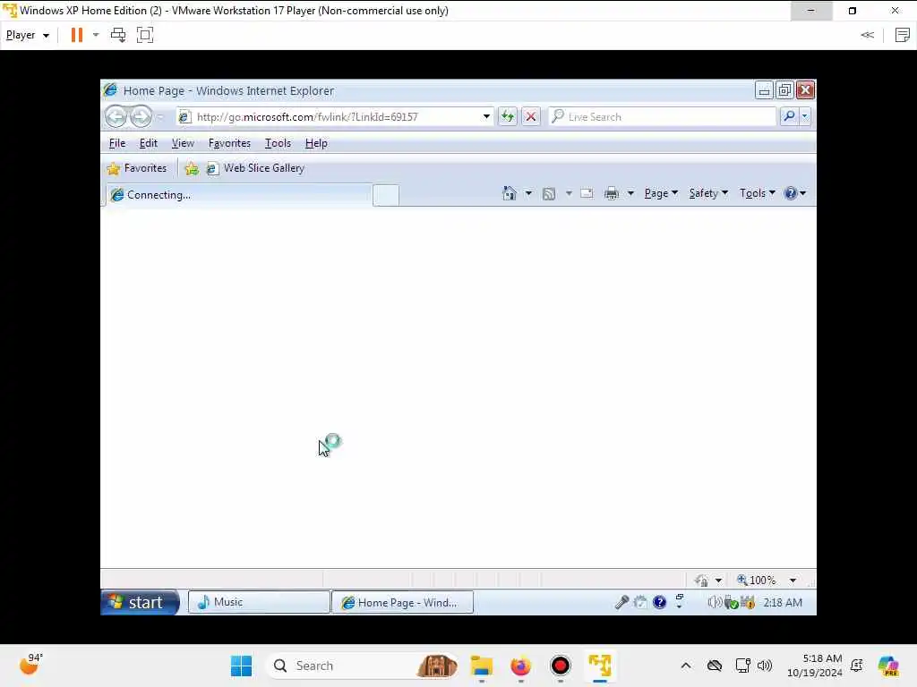Open the View menu
This screenshot has width=917, height=687.
pos(183,143)
